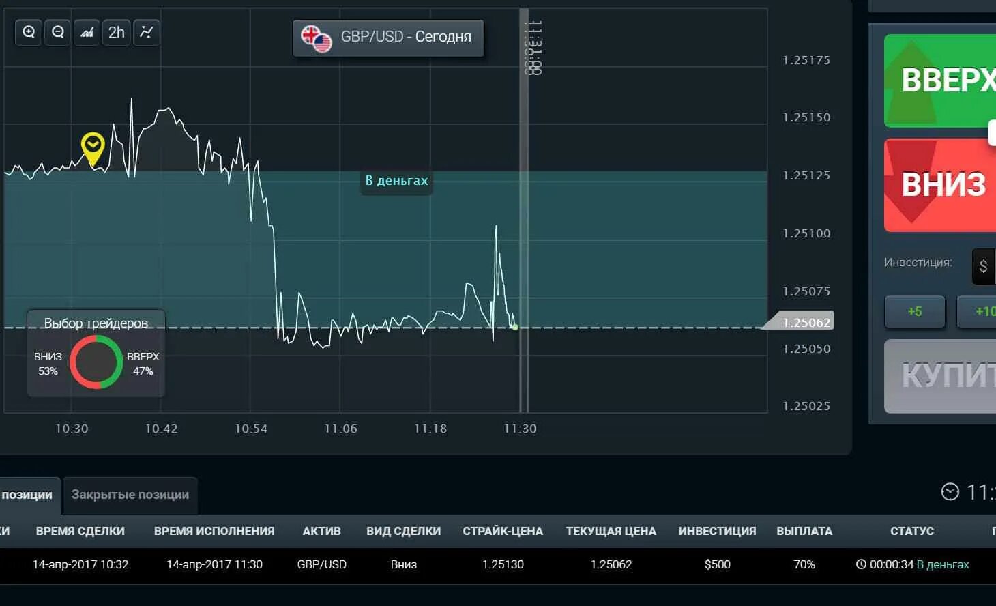Click the expiry time vertical marker
The width and height of the screenshot is (996, 606).
(524, 210)
